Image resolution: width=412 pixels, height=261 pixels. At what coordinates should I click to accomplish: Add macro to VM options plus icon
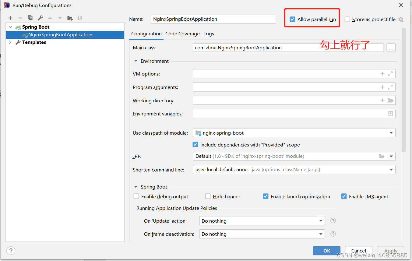382,74
